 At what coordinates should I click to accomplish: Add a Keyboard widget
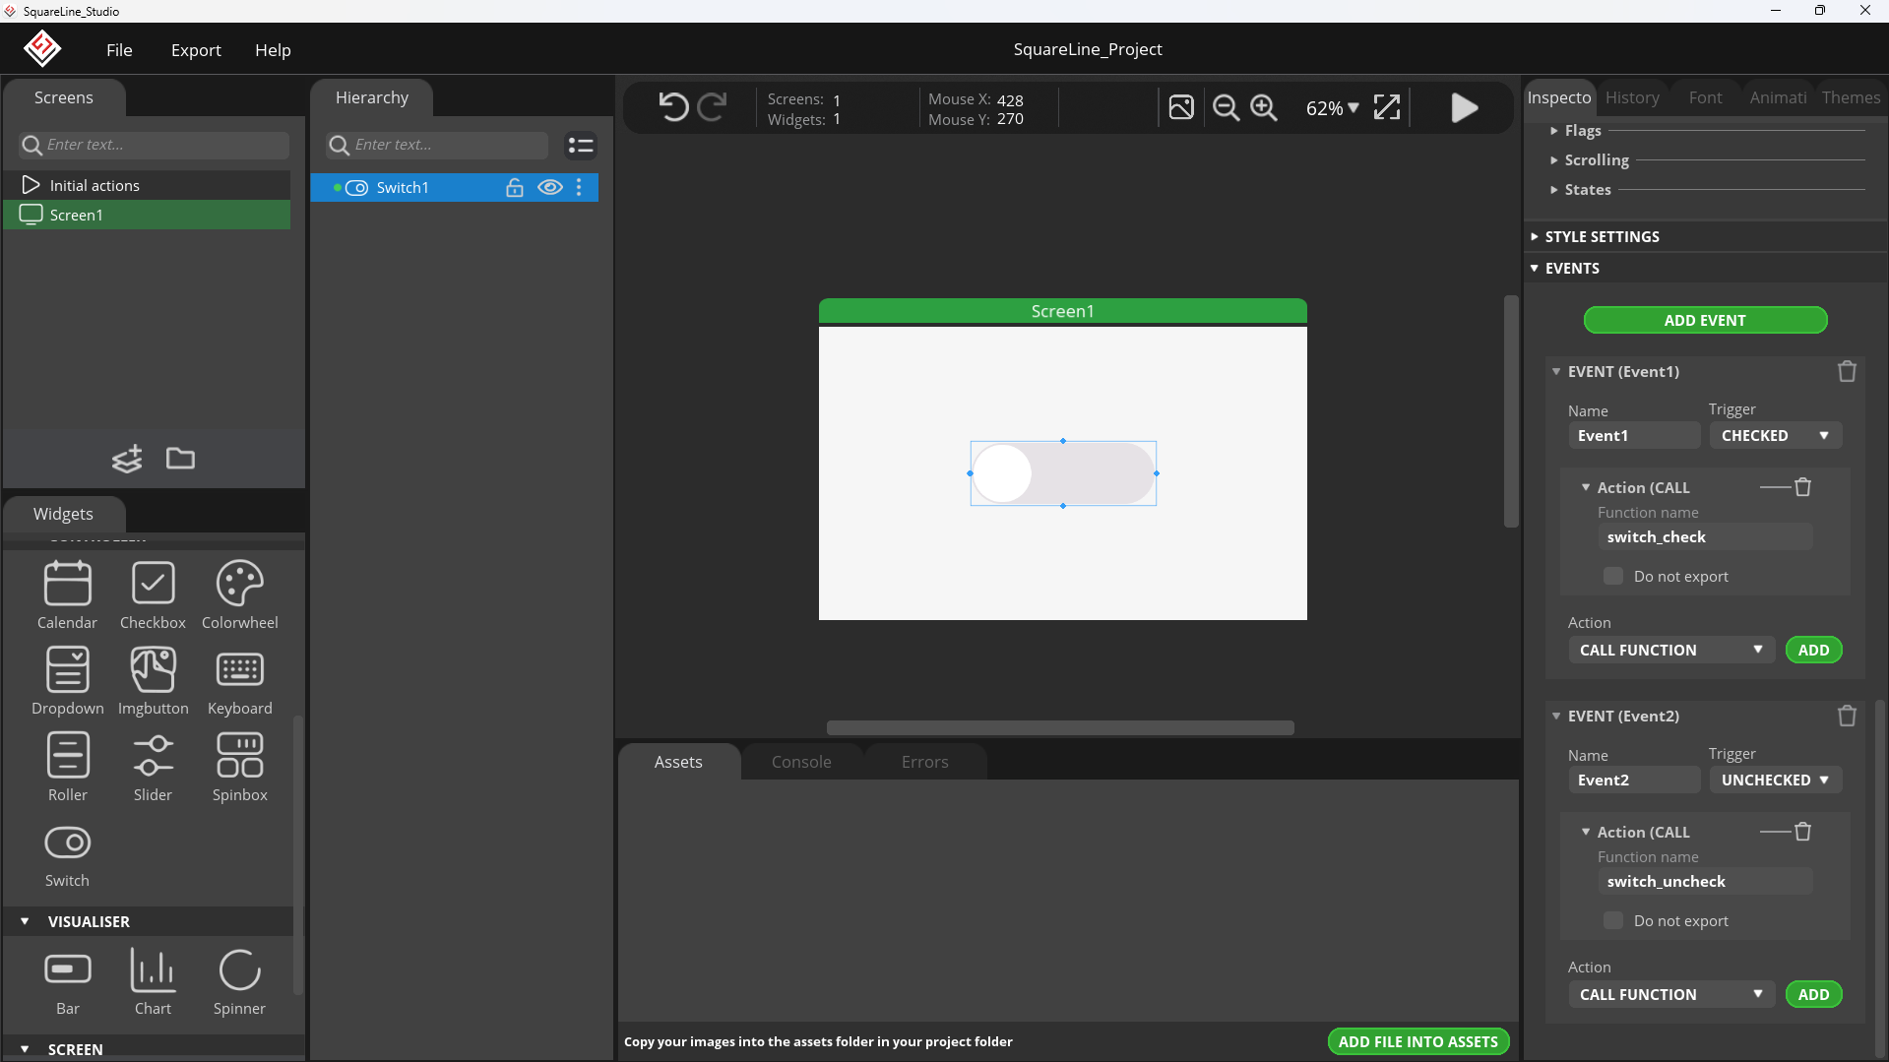(x=239, y=681)
